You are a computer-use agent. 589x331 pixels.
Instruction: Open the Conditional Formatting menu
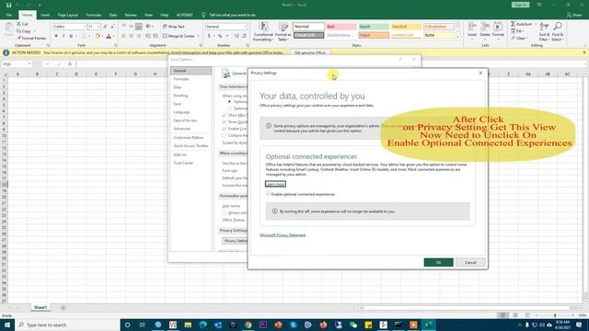click(x=263, y=31)
